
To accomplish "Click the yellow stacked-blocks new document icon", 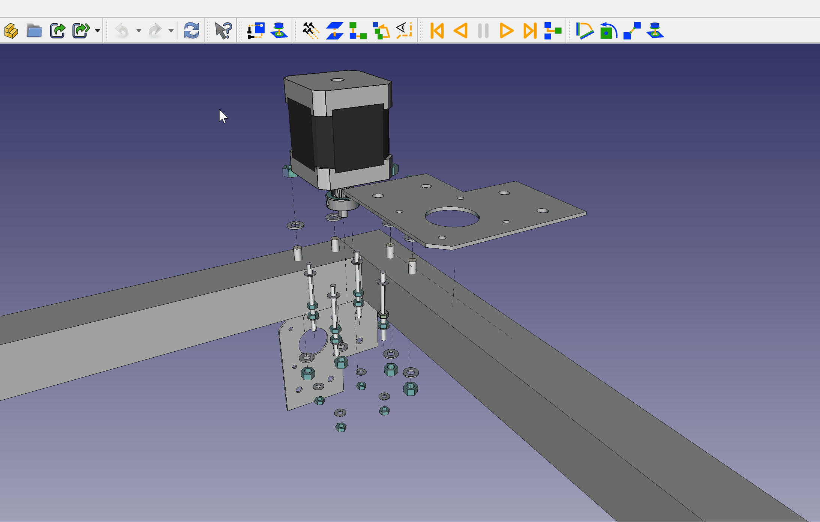I will tap(11, 31).
